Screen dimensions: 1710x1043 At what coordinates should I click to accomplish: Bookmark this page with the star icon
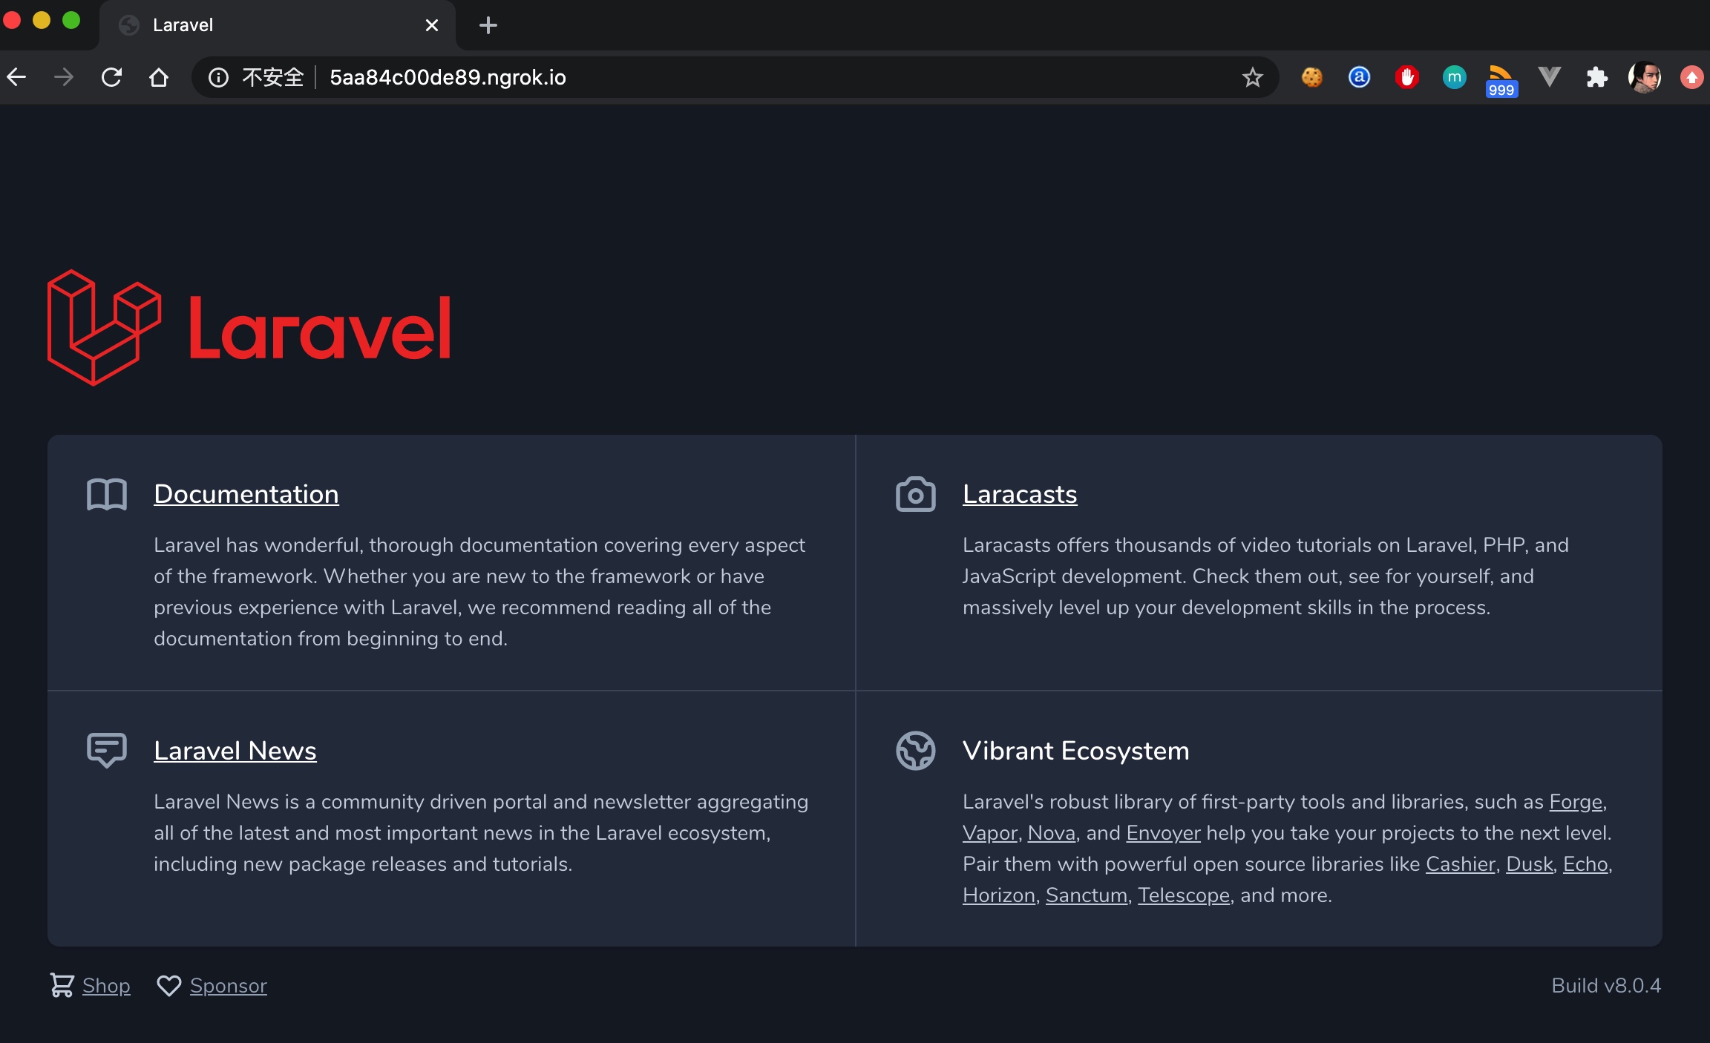click(x=1253, y=77)
